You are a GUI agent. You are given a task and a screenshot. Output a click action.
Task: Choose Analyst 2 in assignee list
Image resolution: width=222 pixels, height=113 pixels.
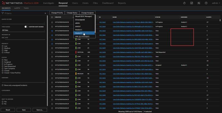point(84,33)
